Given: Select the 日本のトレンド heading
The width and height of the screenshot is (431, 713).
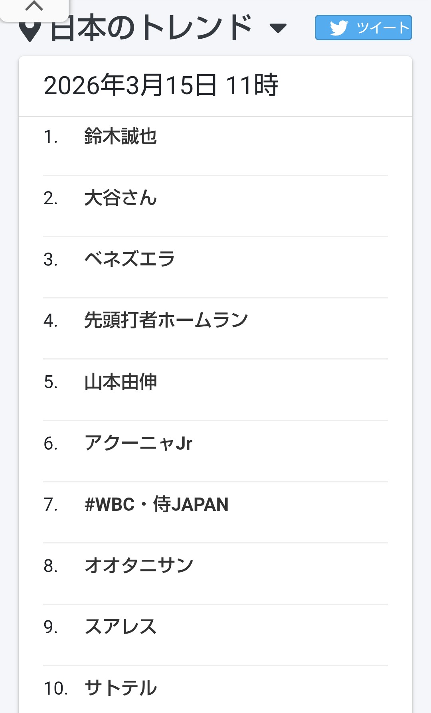Looking at the screenshot, I should click(152, 28).
